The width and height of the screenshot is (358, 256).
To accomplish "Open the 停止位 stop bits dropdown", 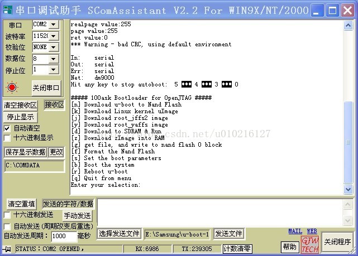I will point(54,69).
